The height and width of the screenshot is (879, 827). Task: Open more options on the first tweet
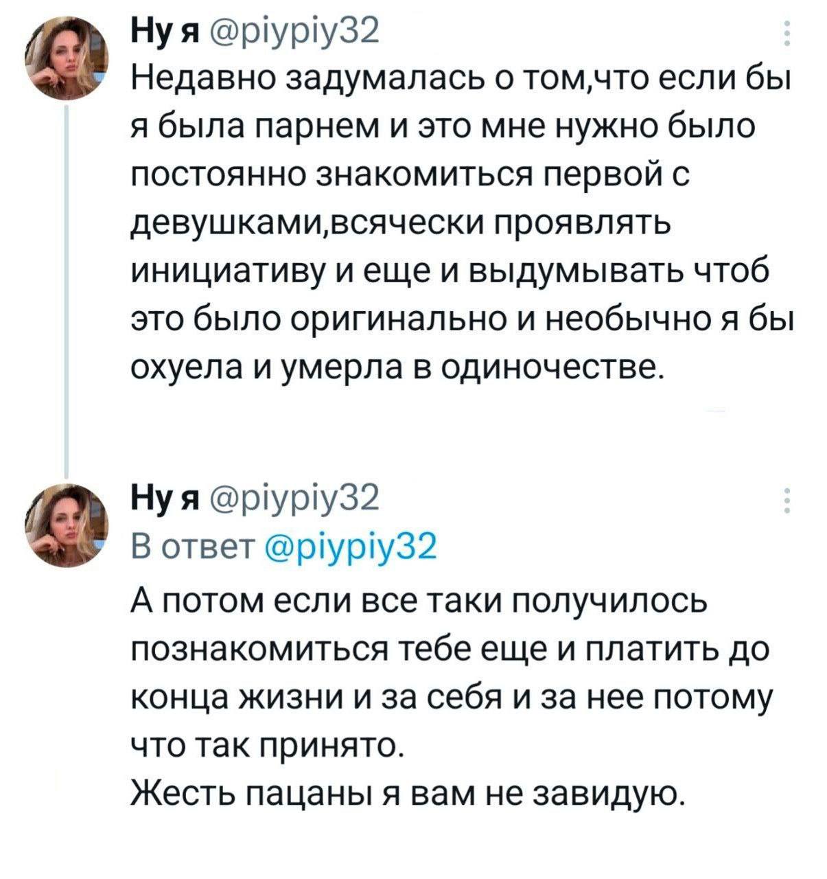tap(786, 34)
